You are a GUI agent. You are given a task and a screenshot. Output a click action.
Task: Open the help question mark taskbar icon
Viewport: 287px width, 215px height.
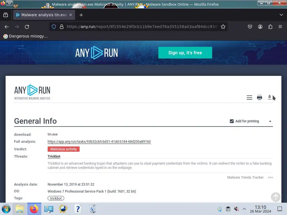[x=78, y=209]
